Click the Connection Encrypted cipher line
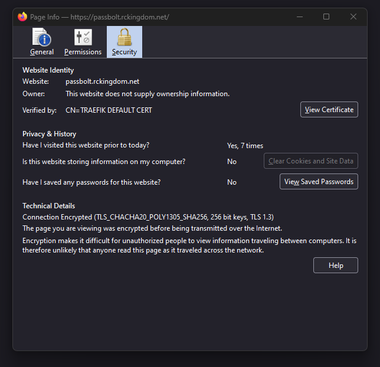This screenshot has width=380, height=367. pos(148,217)
